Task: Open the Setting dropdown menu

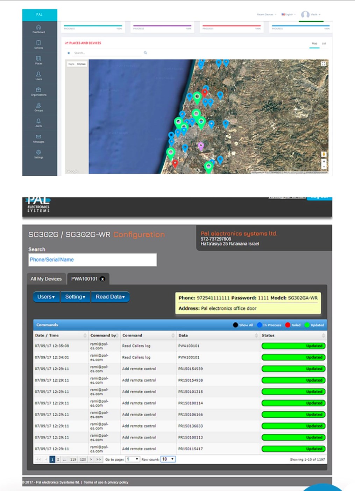Action: [x=75, y=297]
